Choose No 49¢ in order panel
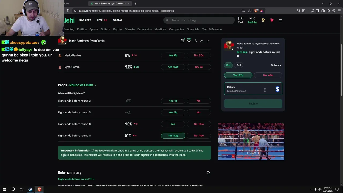The height and width of the screenshot is (193, 343). point(268,75)
